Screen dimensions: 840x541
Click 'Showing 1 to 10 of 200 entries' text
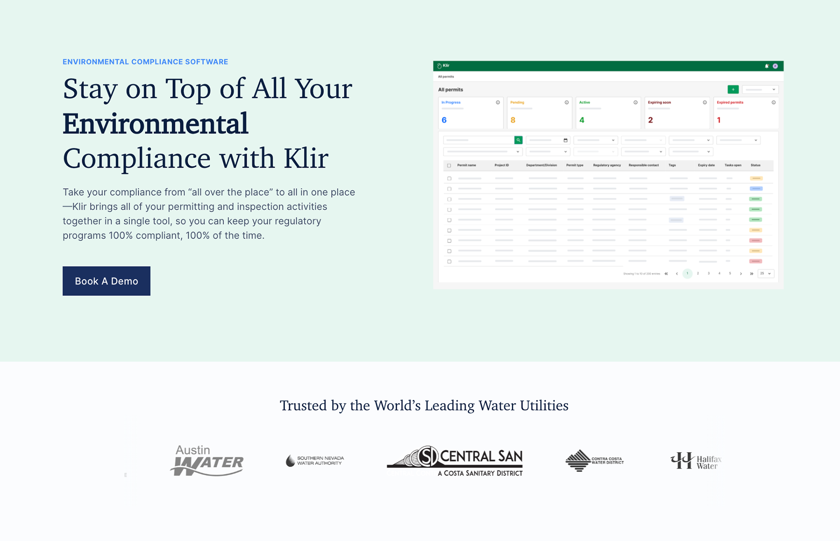click(x=641, y=274)
